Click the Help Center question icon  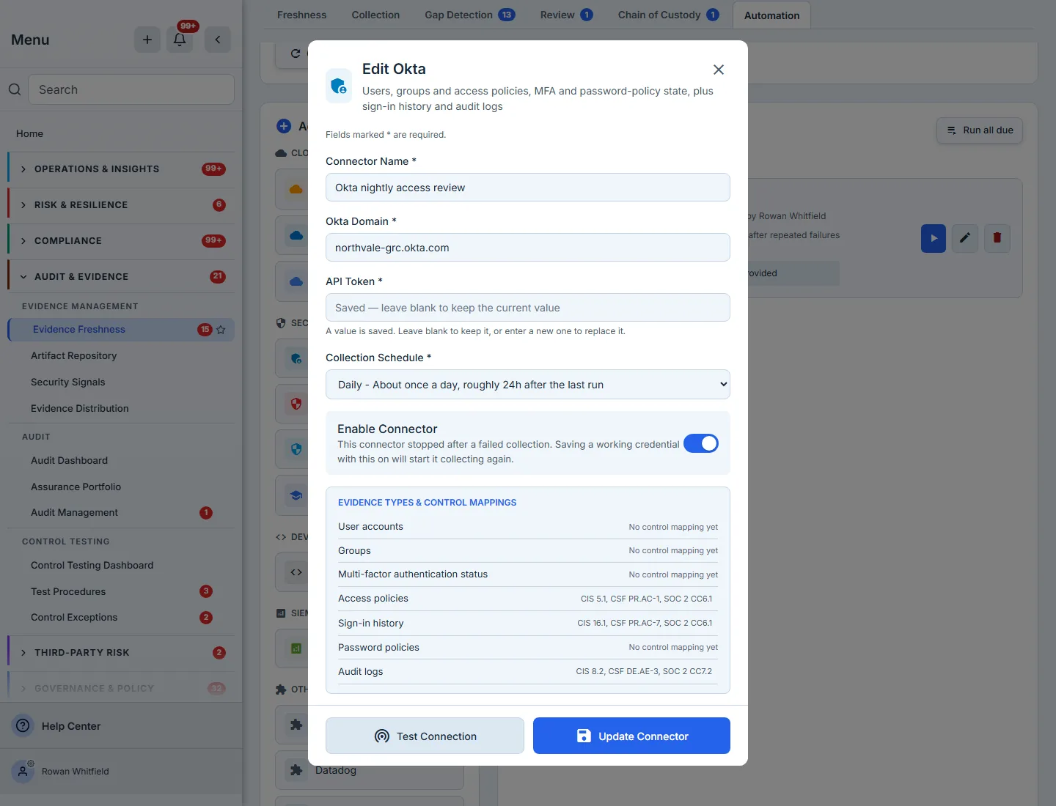tap(23, 725)
